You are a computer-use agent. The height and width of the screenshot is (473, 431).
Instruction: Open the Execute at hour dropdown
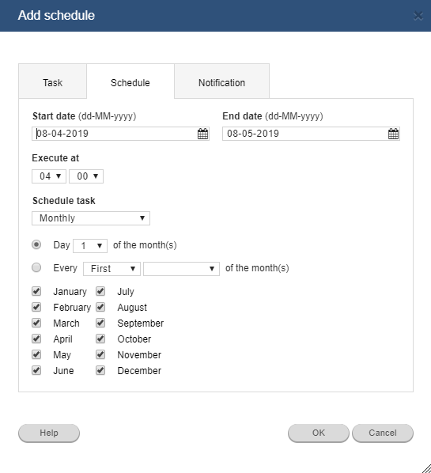click(x=49, y=176)
